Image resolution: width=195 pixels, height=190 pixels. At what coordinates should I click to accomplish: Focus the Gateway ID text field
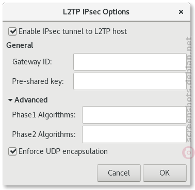pyautogui.click(x=130, y=62)
